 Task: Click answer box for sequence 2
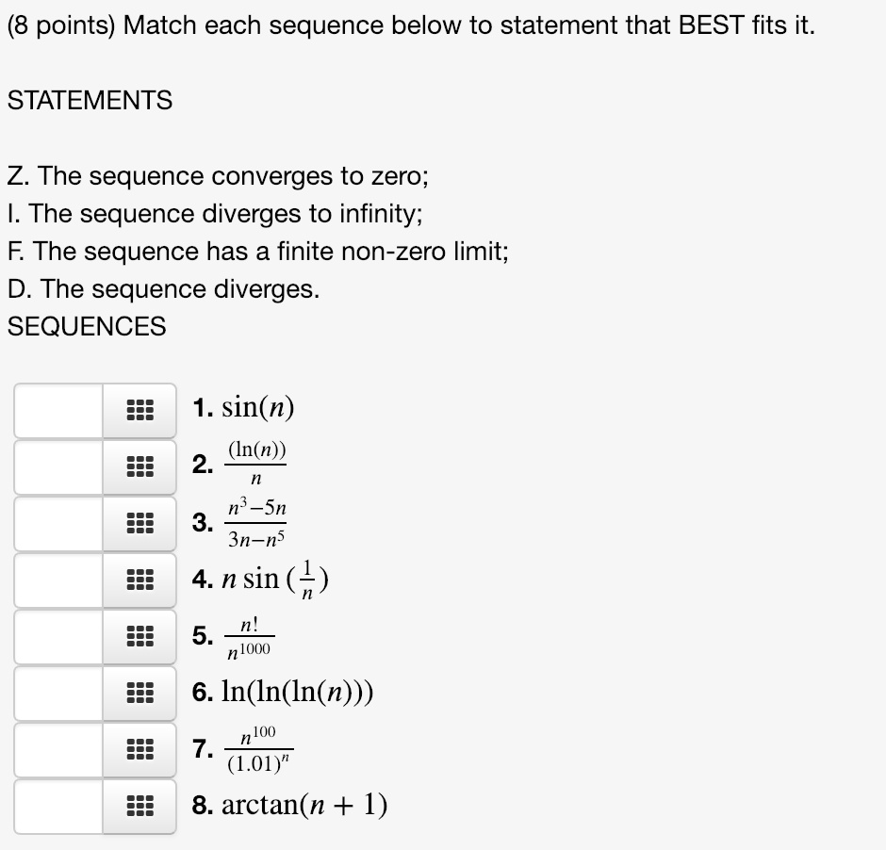pos(58,467)
